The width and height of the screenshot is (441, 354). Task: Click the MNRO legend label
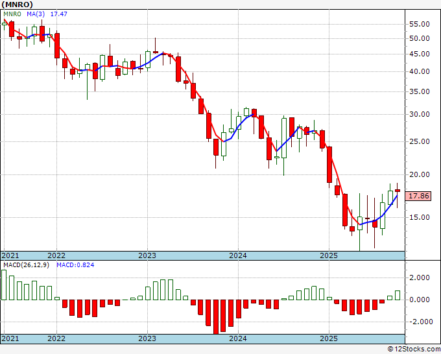[x=12, y=14]
